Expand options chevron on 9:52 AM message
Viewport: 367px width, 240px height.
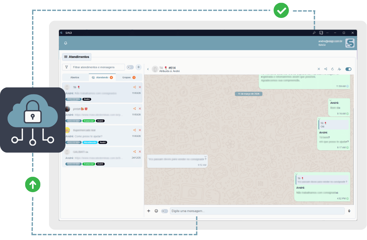click(205, 156)
